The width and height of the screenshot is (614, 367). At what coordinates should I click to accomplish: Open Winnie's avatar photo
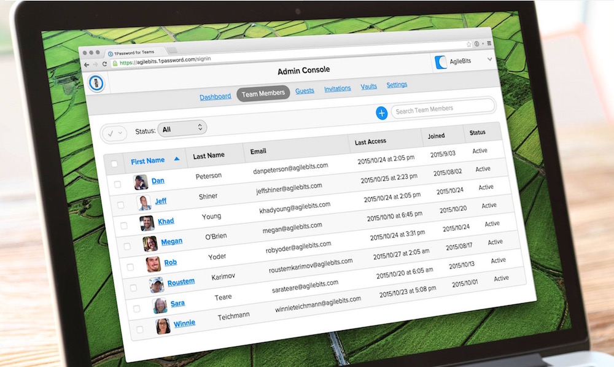point(163,326)
